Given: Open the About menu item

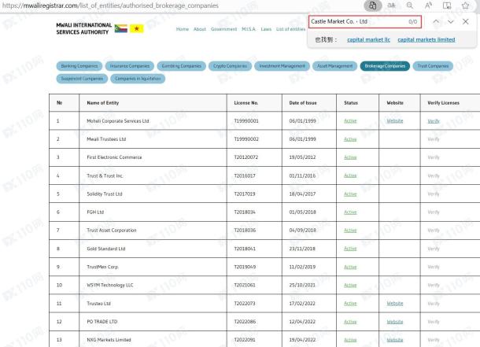Looking at the screenshot, I should point(200,29).
